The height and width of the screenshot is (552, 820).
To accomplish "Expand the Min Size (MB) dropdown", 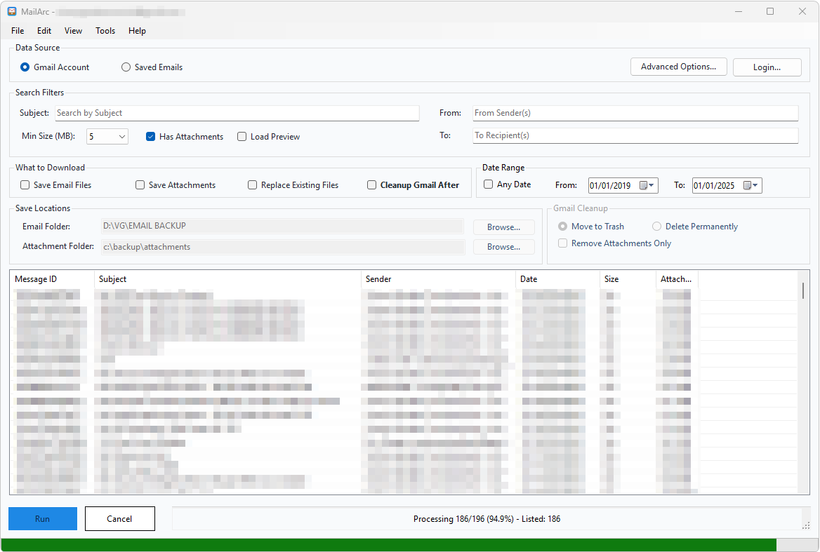I will click(122, 137).
